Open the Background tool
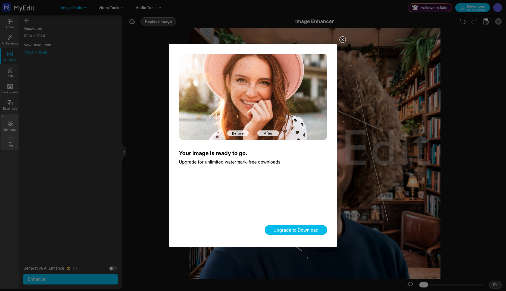Screen dimensions: 506x291 [x=10, y=89]
